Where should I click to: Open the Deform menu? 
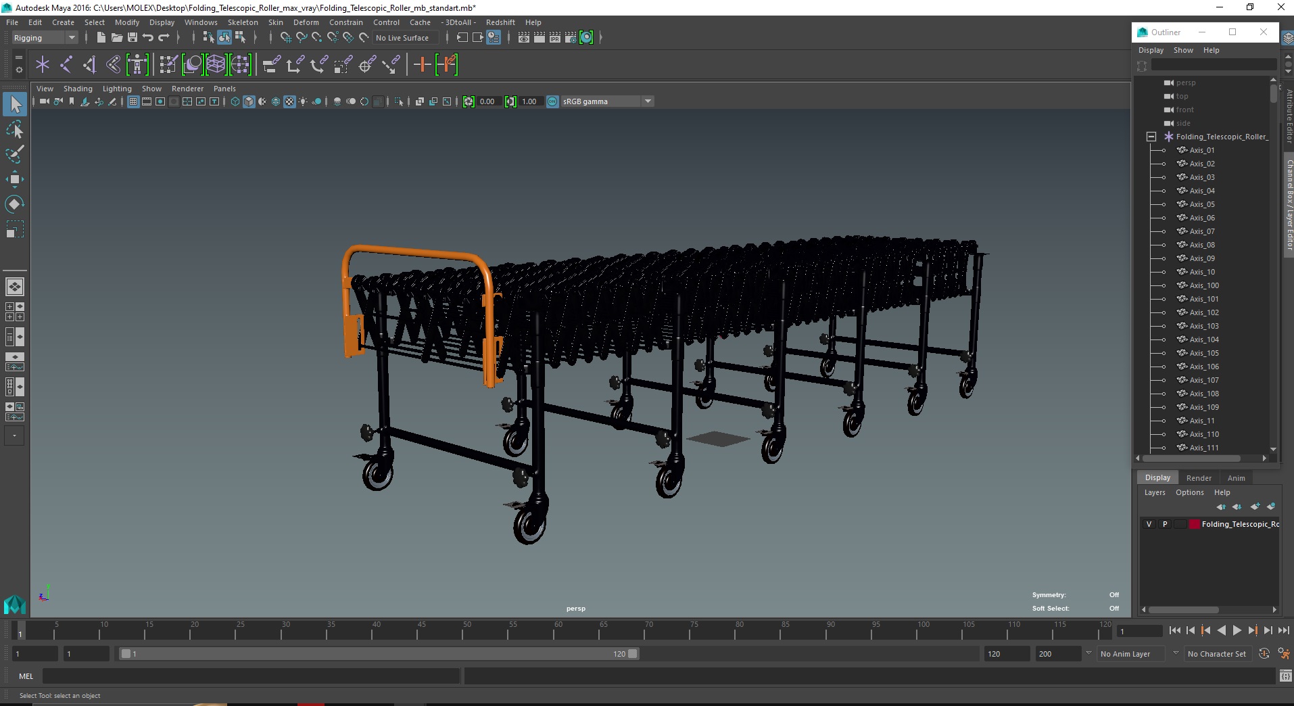[x=306, y=22]
